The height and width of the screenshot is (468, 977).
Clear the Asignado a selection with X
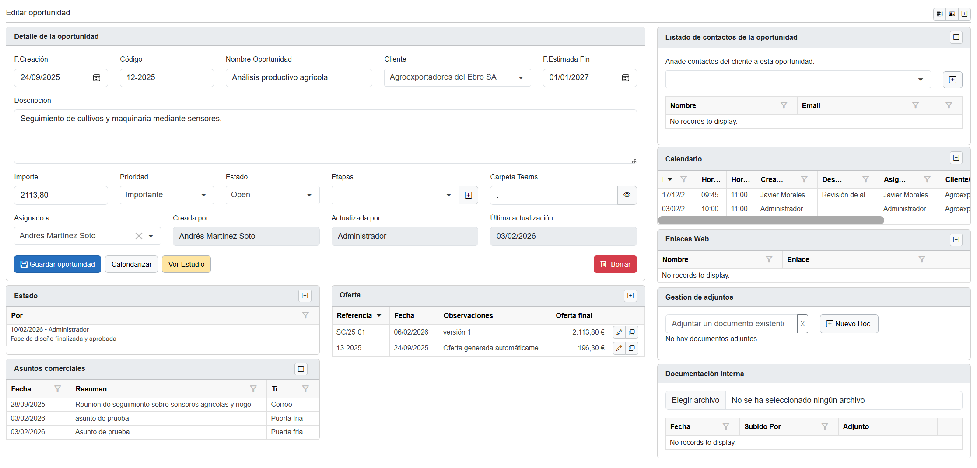[139, 236]
